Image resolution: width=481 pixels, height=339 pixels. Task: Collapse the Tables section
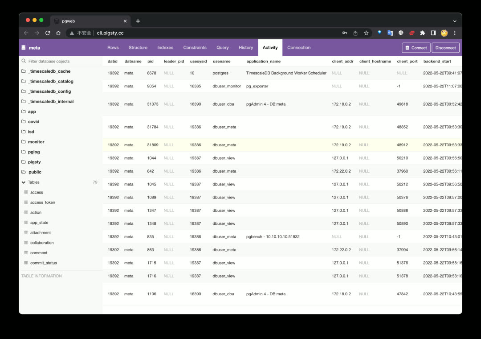click(24, 182)
